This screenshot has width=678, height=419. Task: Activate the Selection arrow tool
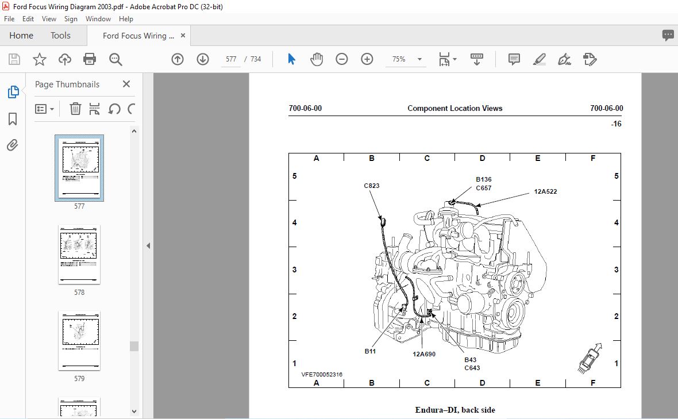click(x=291, y=59)
